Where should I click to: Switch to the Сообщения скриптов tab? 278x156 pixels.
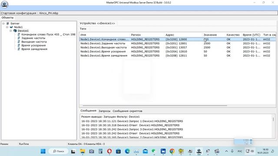(127, 111)
